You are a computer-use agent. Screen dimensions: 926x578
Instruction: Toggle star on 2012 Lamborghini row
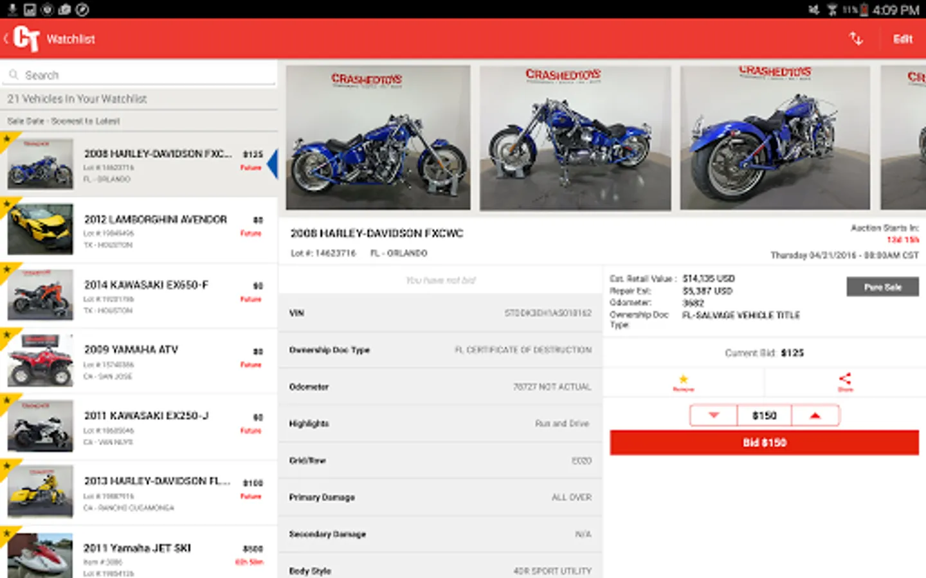click(x=7, y=205)
